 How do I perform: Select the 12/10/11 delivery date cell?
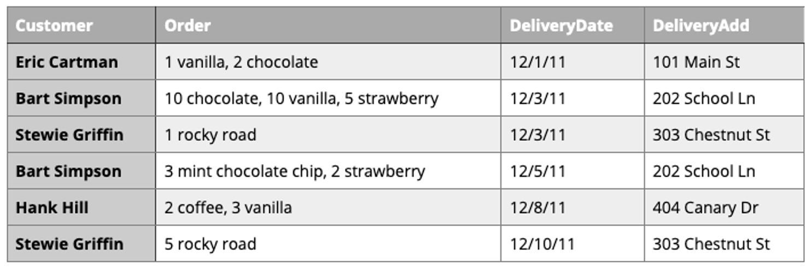click(542, 244)
